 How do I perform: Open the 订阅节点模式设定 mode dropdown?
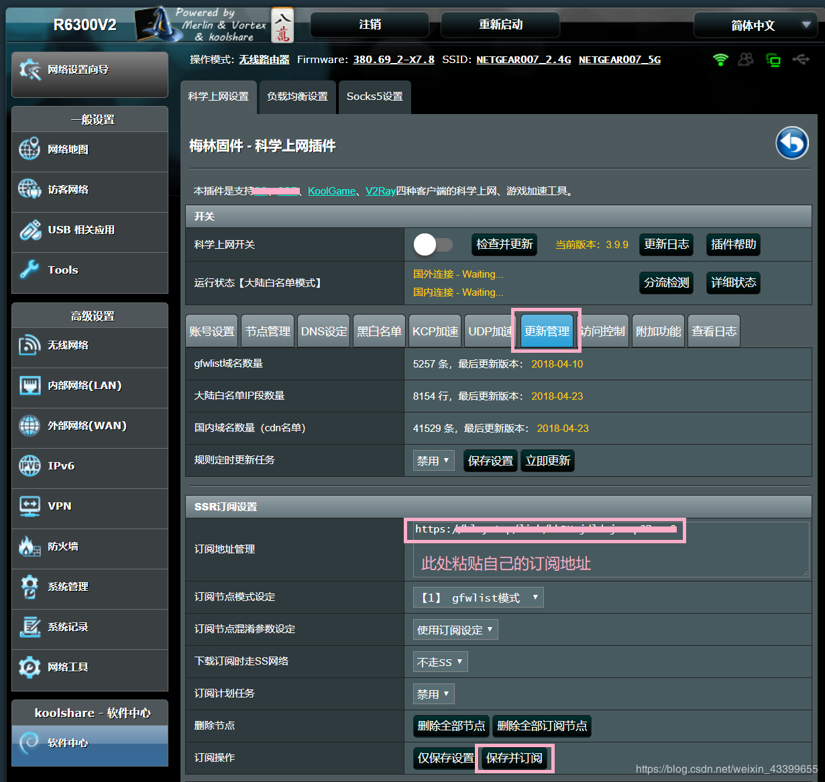click(x=478, y=597)
